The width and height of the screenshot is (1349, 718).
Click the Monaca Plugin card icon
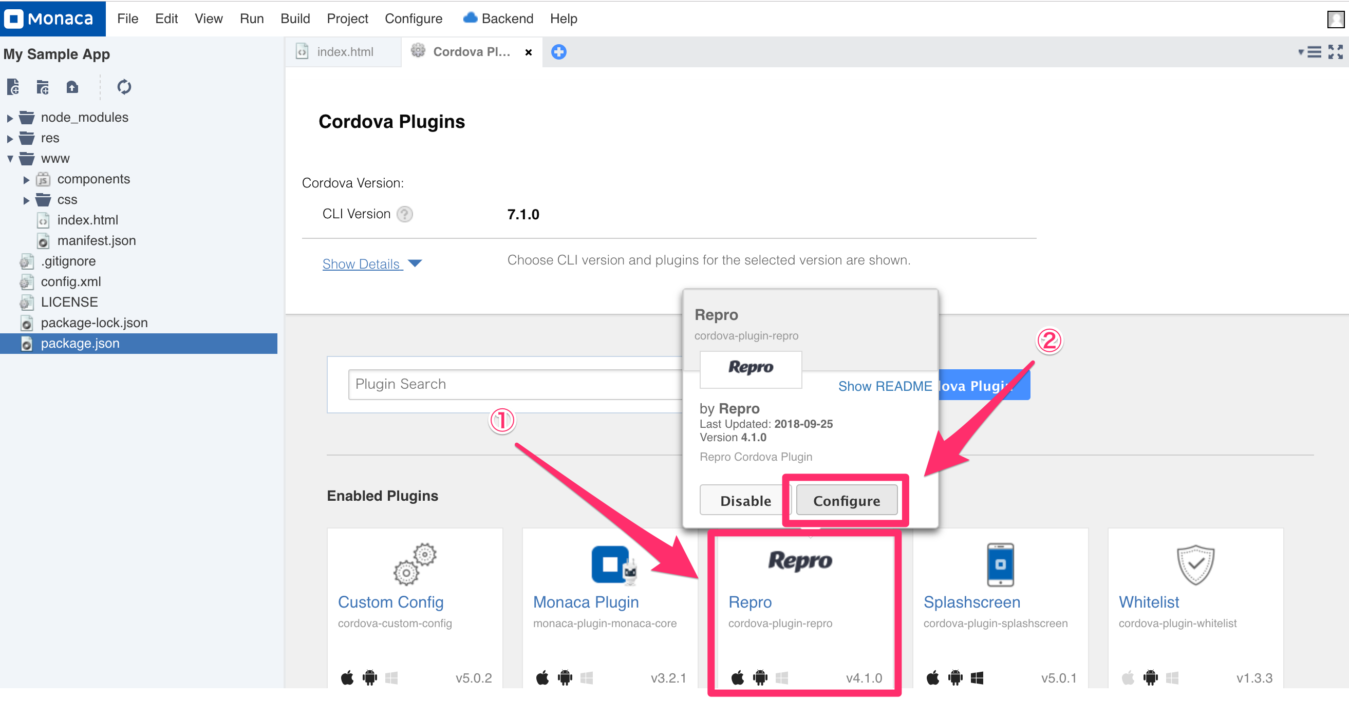click(x=614, y=564)
